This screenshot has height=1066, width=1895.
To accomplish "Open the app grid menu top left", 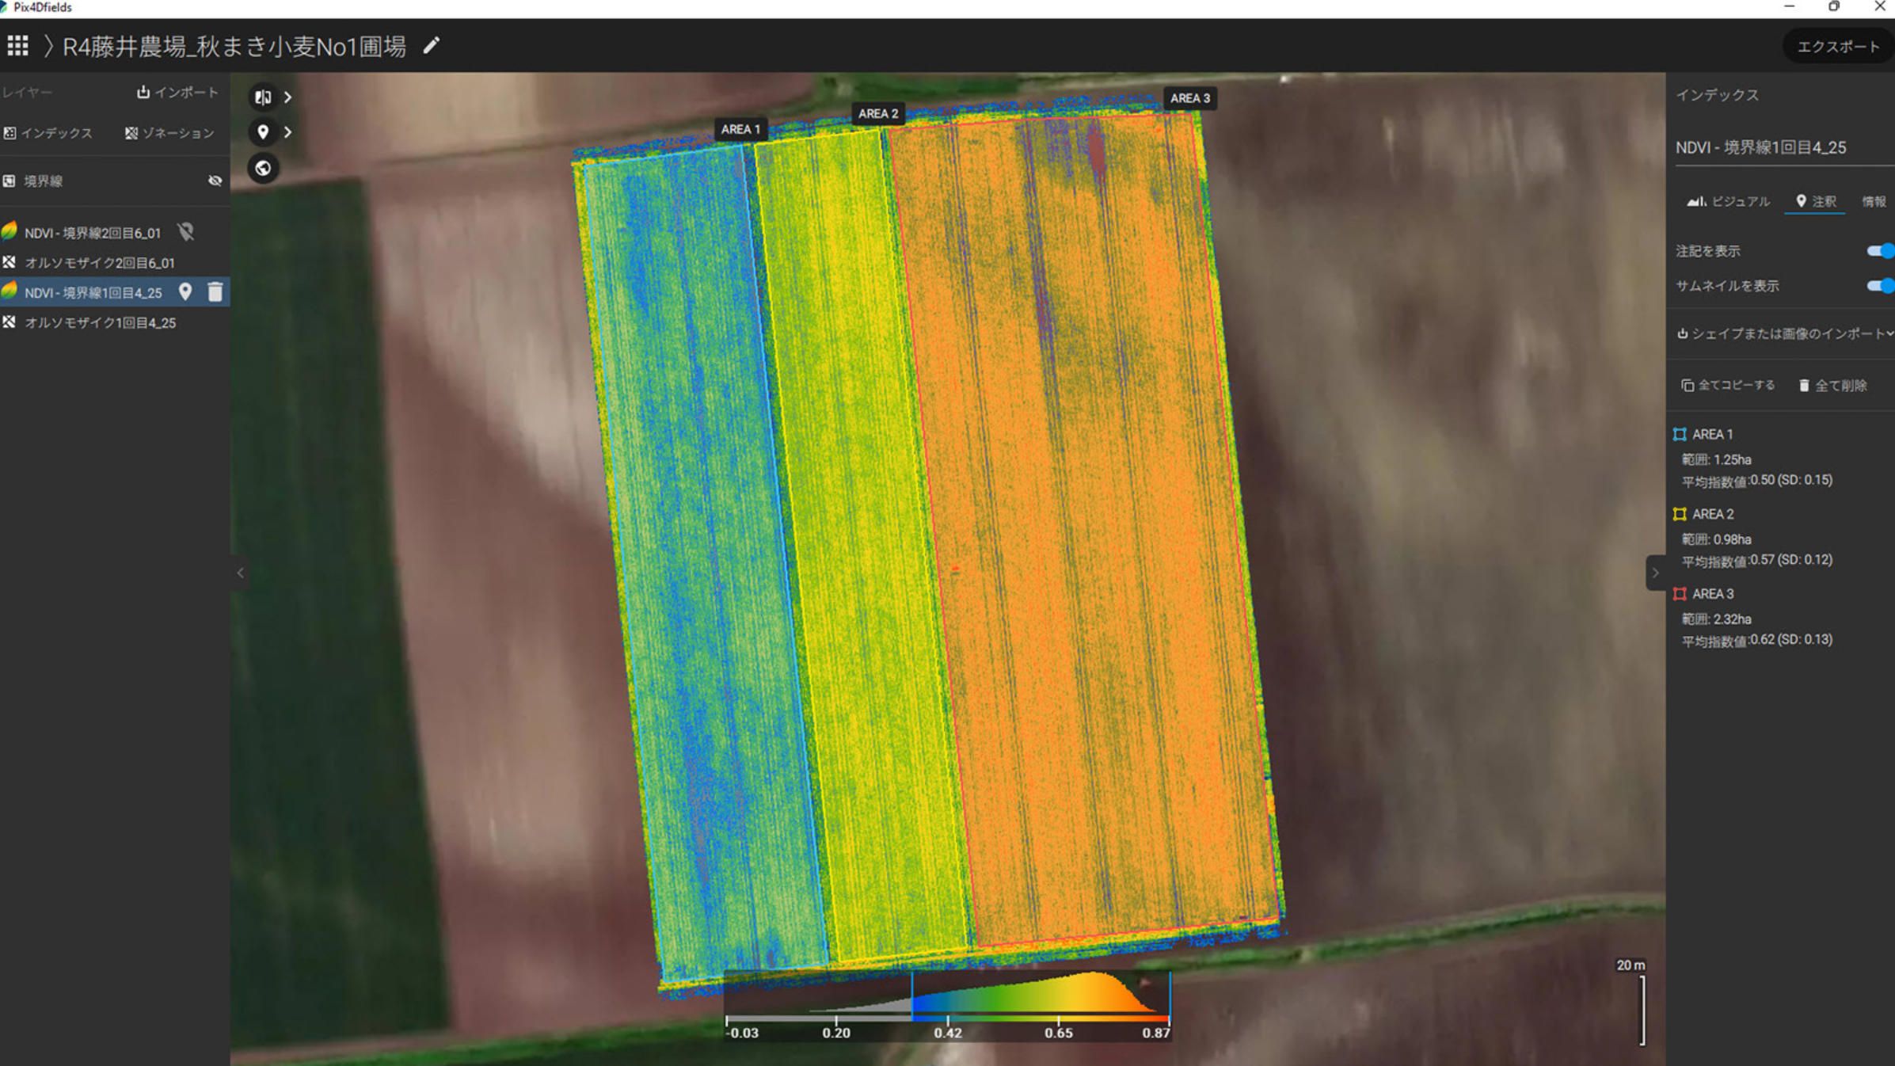I will pos(17,45).
